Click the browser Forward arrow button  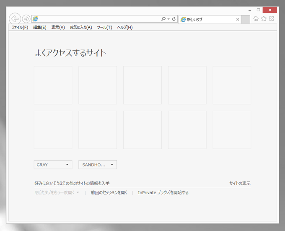[26, 19]
